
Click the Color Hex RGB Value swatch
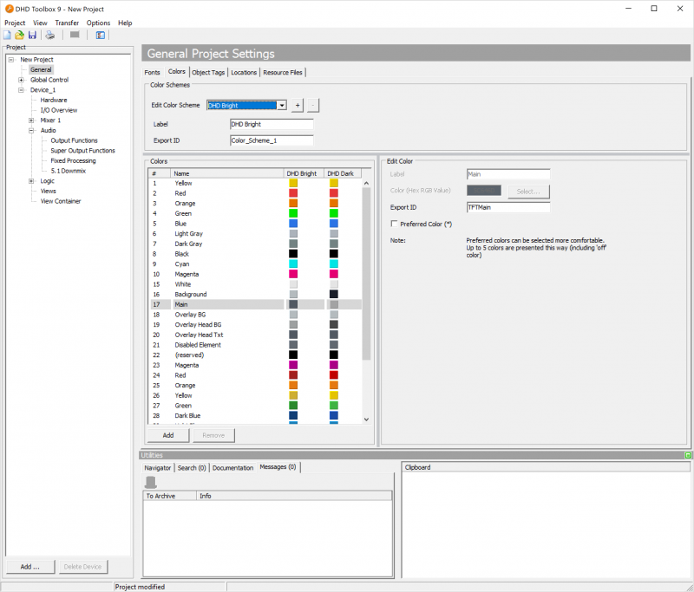tap(484, 190)
